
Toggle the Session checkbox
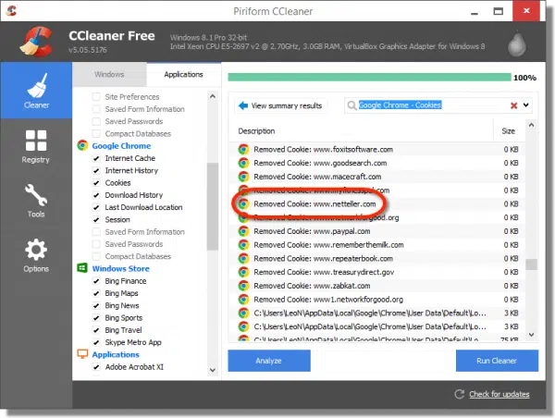(x=96, y=220)
